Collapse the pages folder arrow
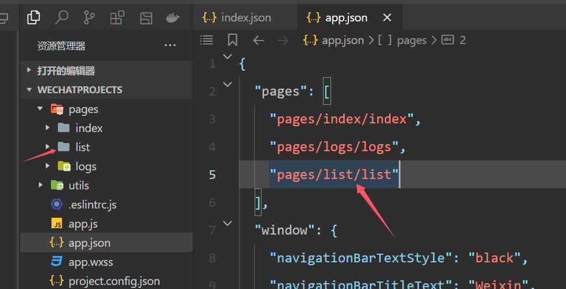566x289 pixels. 40,109
